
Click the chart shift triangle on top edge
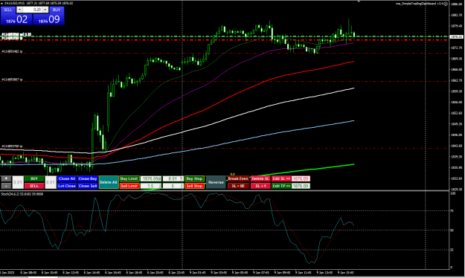tap(359, 1)
